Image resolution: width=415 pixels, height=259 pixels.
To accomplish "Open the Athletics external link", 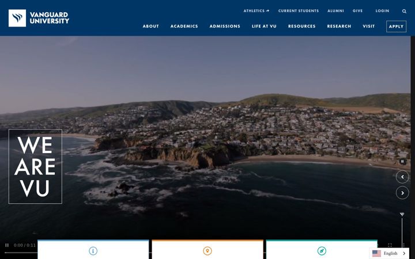I will (x=256, y=11).
